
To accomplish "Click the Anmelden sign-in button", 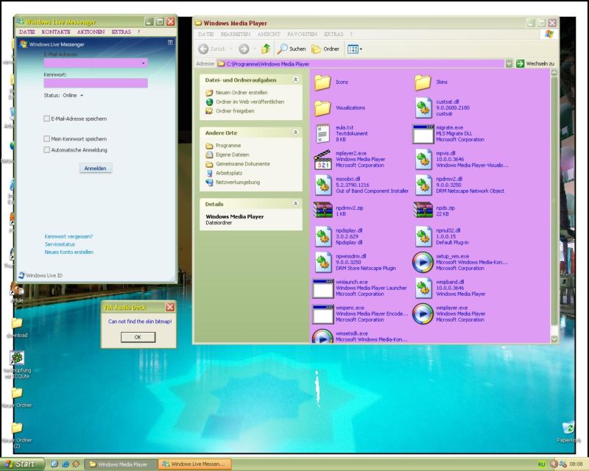I will 96,169.
